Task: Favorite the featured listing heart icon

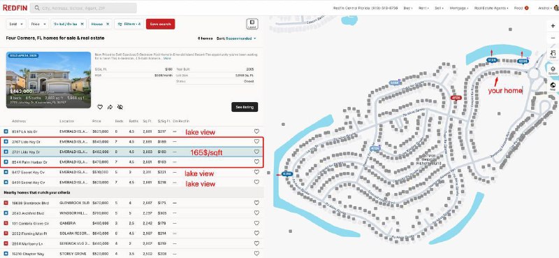Action: pos(100,107)
